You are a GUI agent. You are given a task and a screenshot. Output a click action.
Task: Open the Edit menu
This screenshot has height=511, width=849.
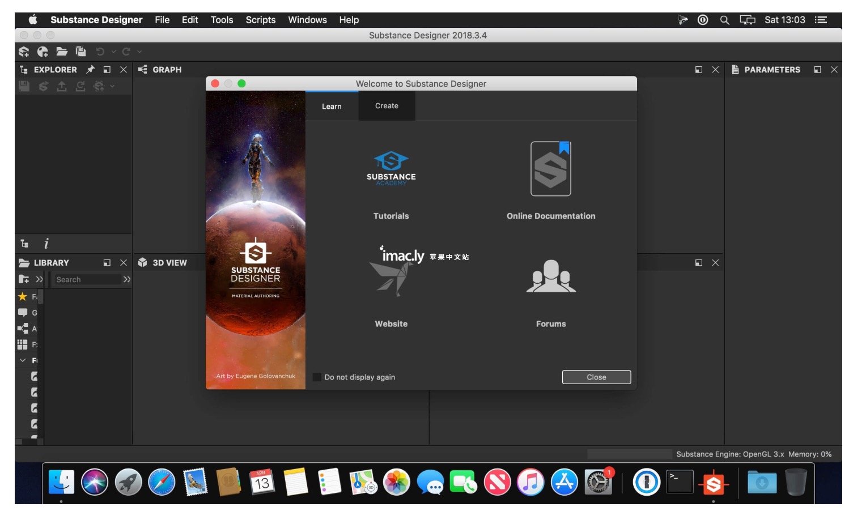coord(190,20)
